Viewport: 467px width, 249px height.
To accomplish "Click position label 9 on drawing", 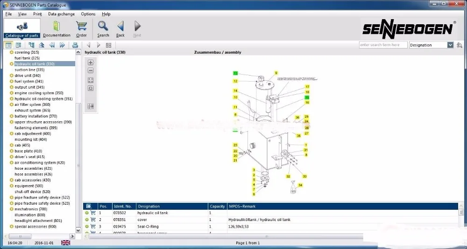I will point(276,73).
